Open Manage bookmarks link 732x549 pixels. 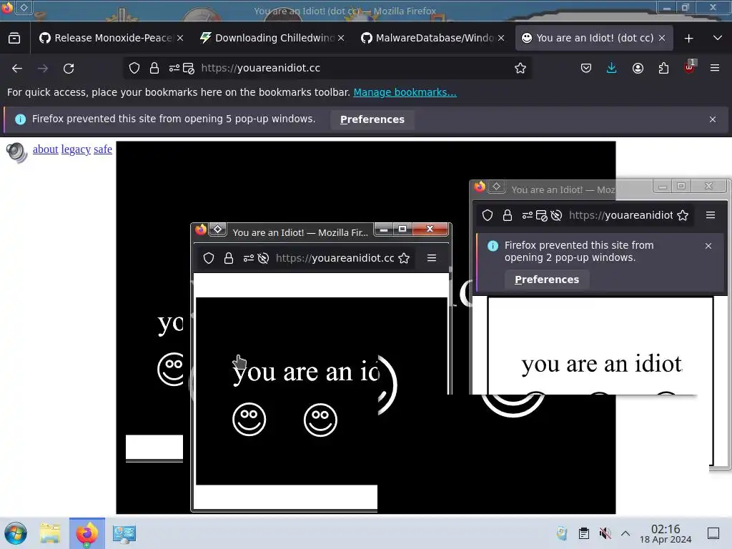[405, 92]
